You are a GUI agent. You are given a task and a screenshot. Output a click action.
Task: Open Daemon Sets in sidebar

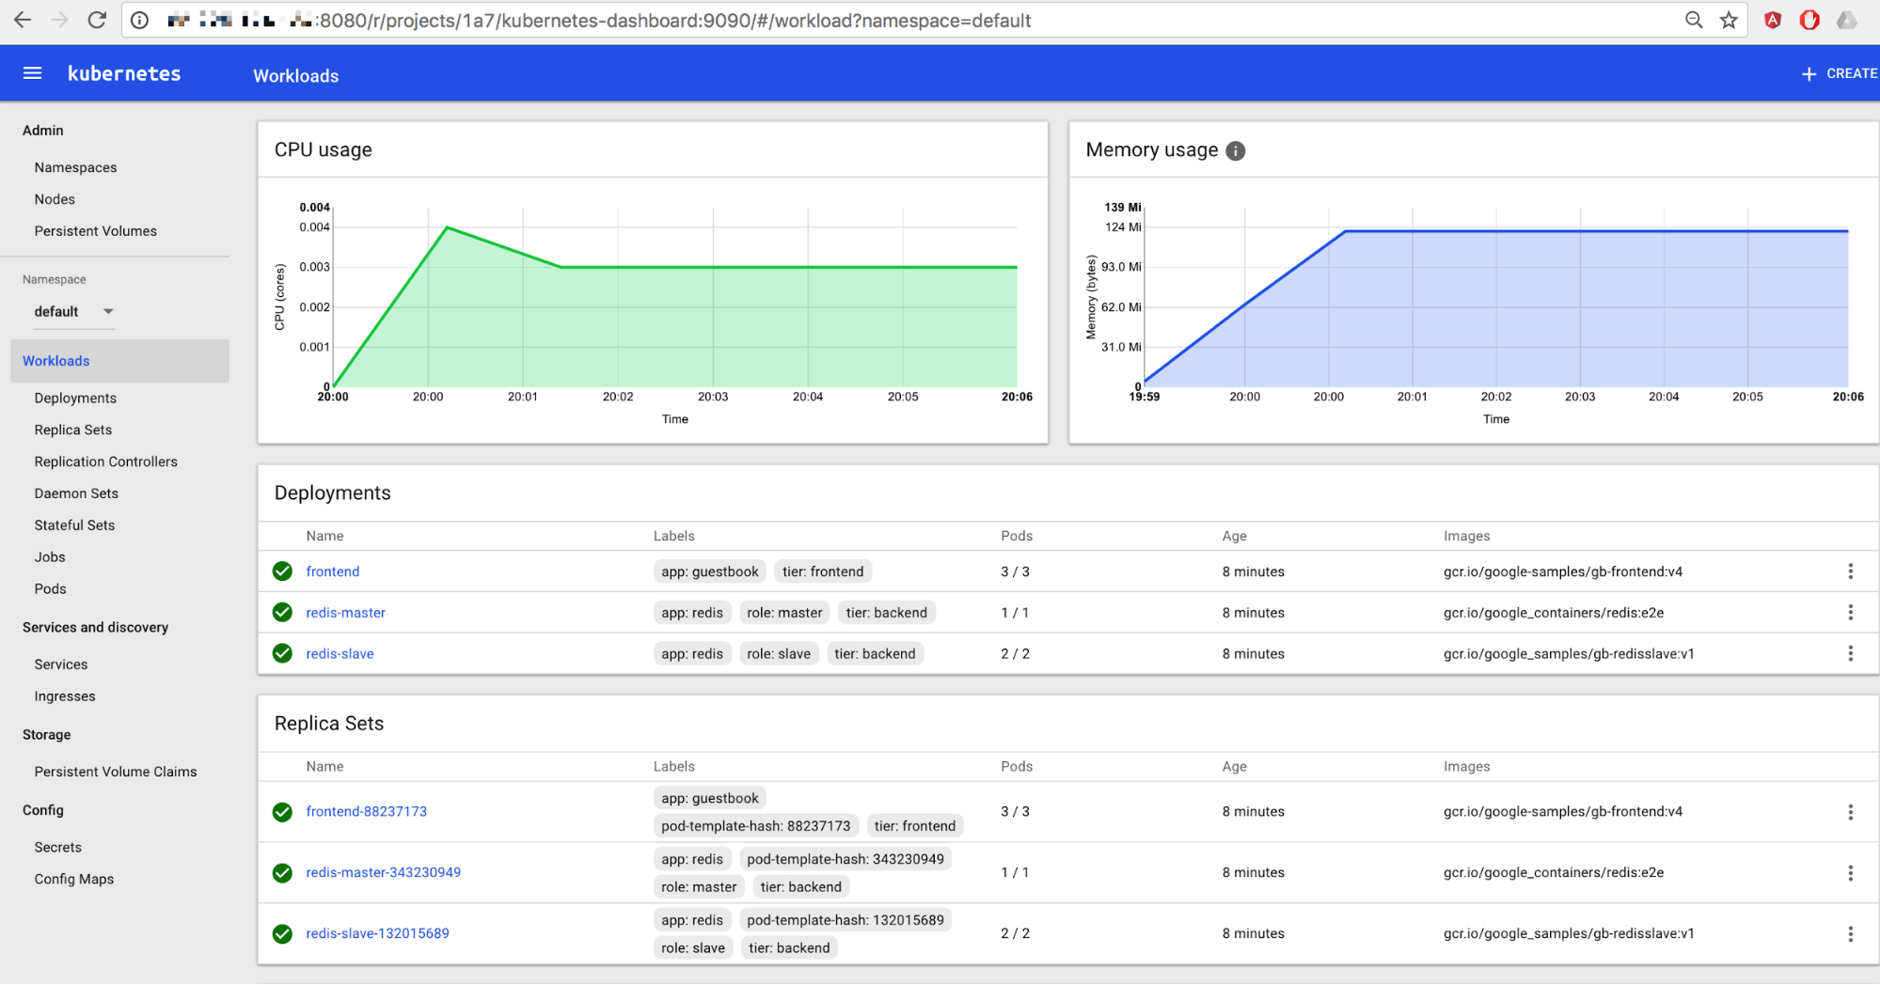[x=76, y=493]
